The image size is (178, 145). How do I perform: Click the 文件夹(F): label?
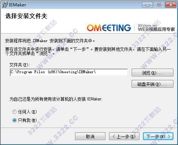20,65
